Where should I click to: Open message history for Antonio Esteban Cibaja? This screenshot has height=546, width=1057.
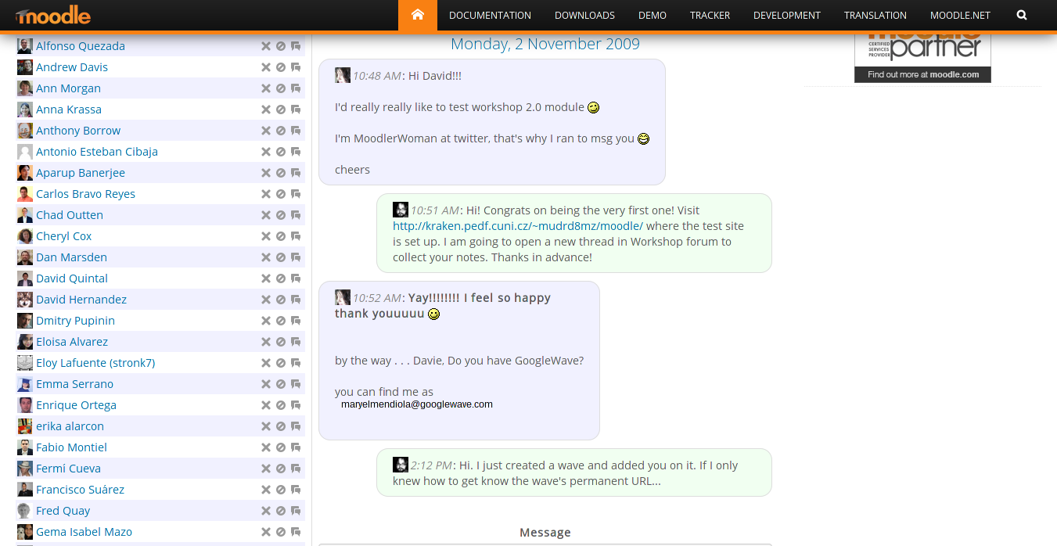296,152
